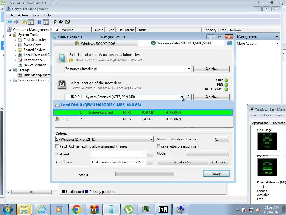Click the Up one level folder icon

click(x=25, y=22)
